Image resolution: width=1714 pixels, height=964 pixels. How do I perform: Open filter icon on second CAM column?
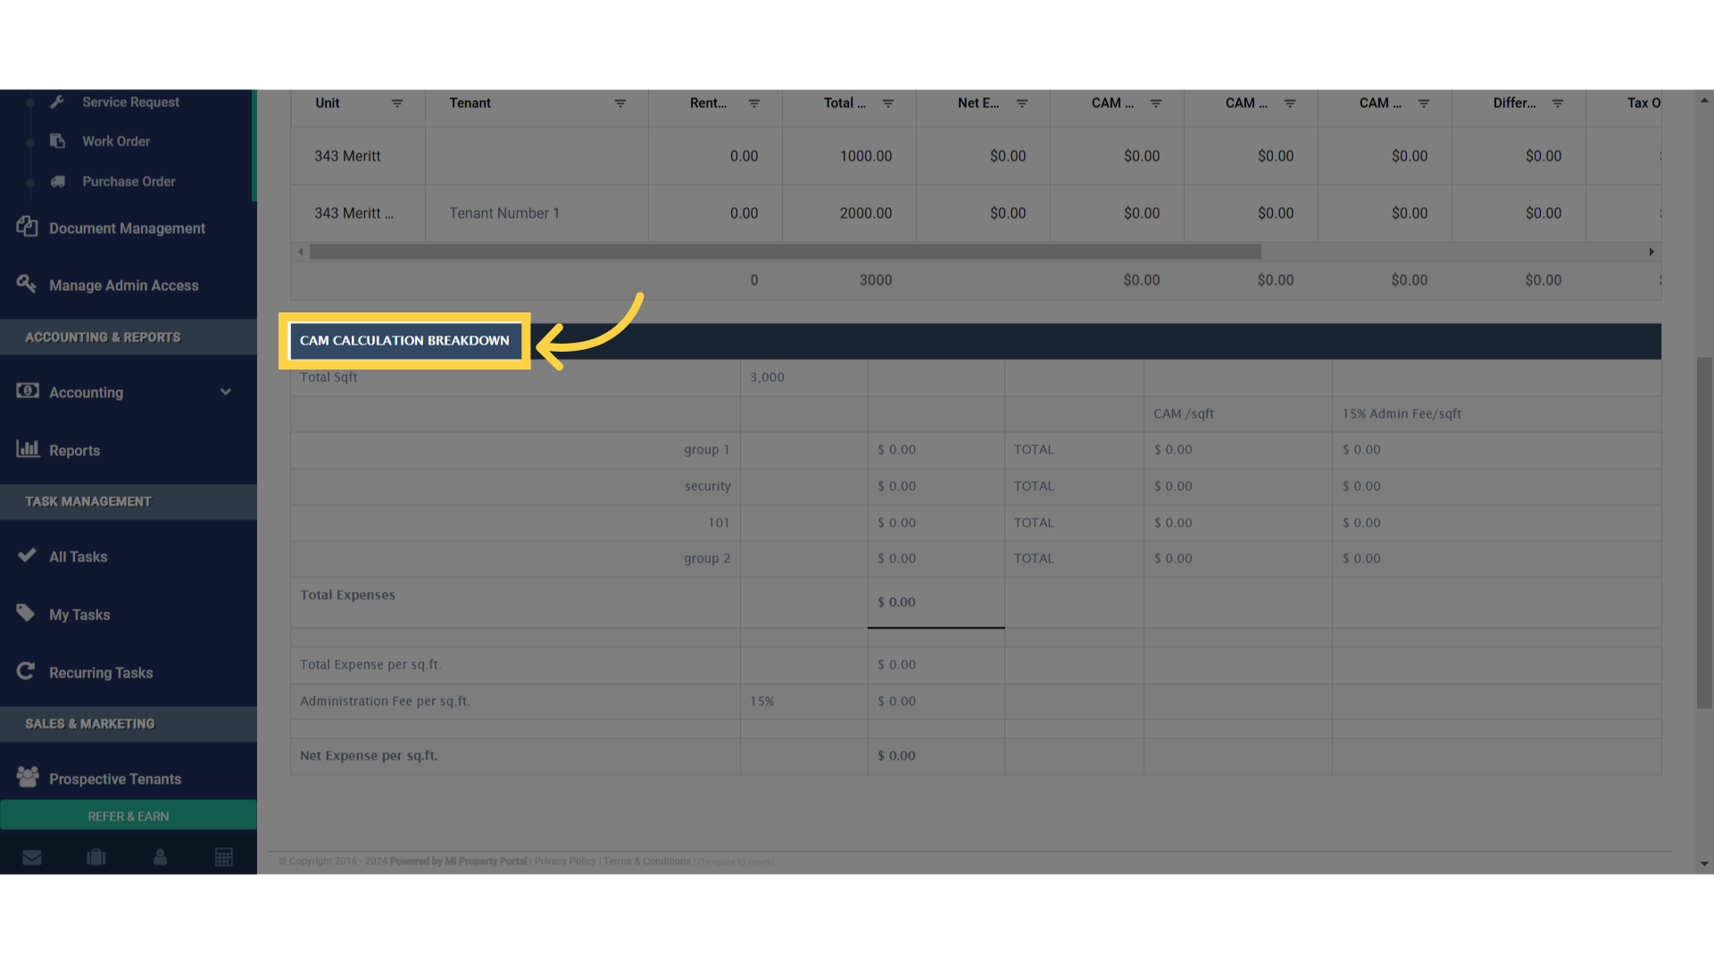click(x=1290, y=104)
